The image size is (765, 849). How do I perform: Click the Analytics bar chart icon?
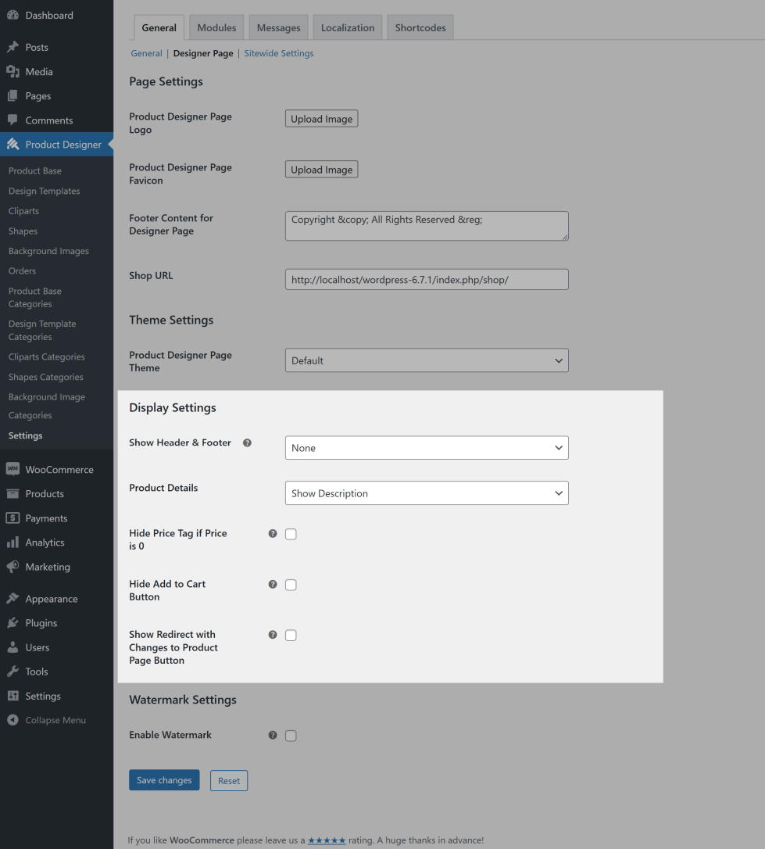click(13, 543)
